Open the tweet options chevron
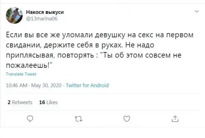This screenshot has width=205, height=138. (x=197, y=12)
